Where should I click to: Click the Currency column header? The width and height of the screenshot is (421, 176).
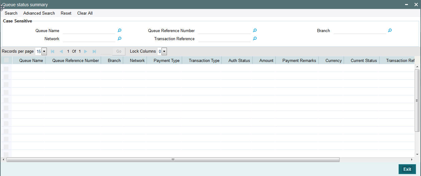333,60
